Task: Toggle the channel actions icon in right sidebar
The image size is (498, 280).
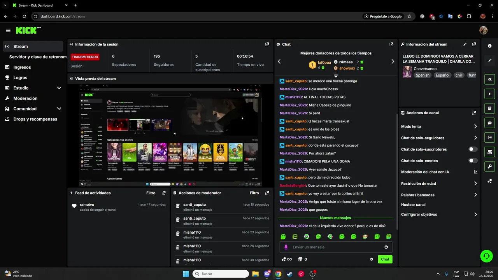Action: pos(489,152)
